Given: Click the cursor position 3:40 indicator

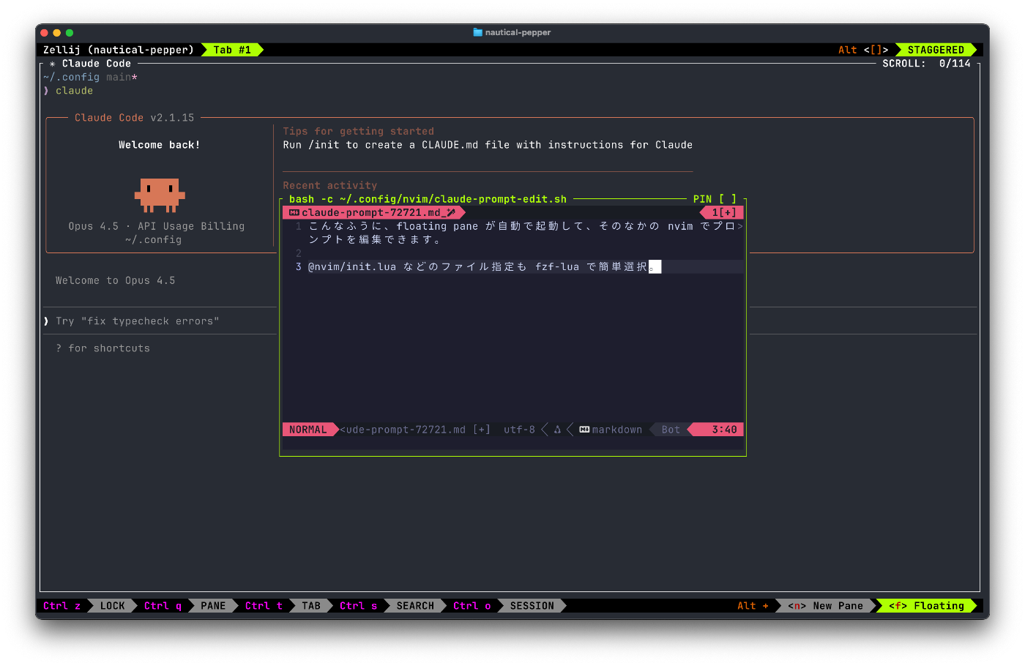Looking at the screenshot, I should [724, 430].
